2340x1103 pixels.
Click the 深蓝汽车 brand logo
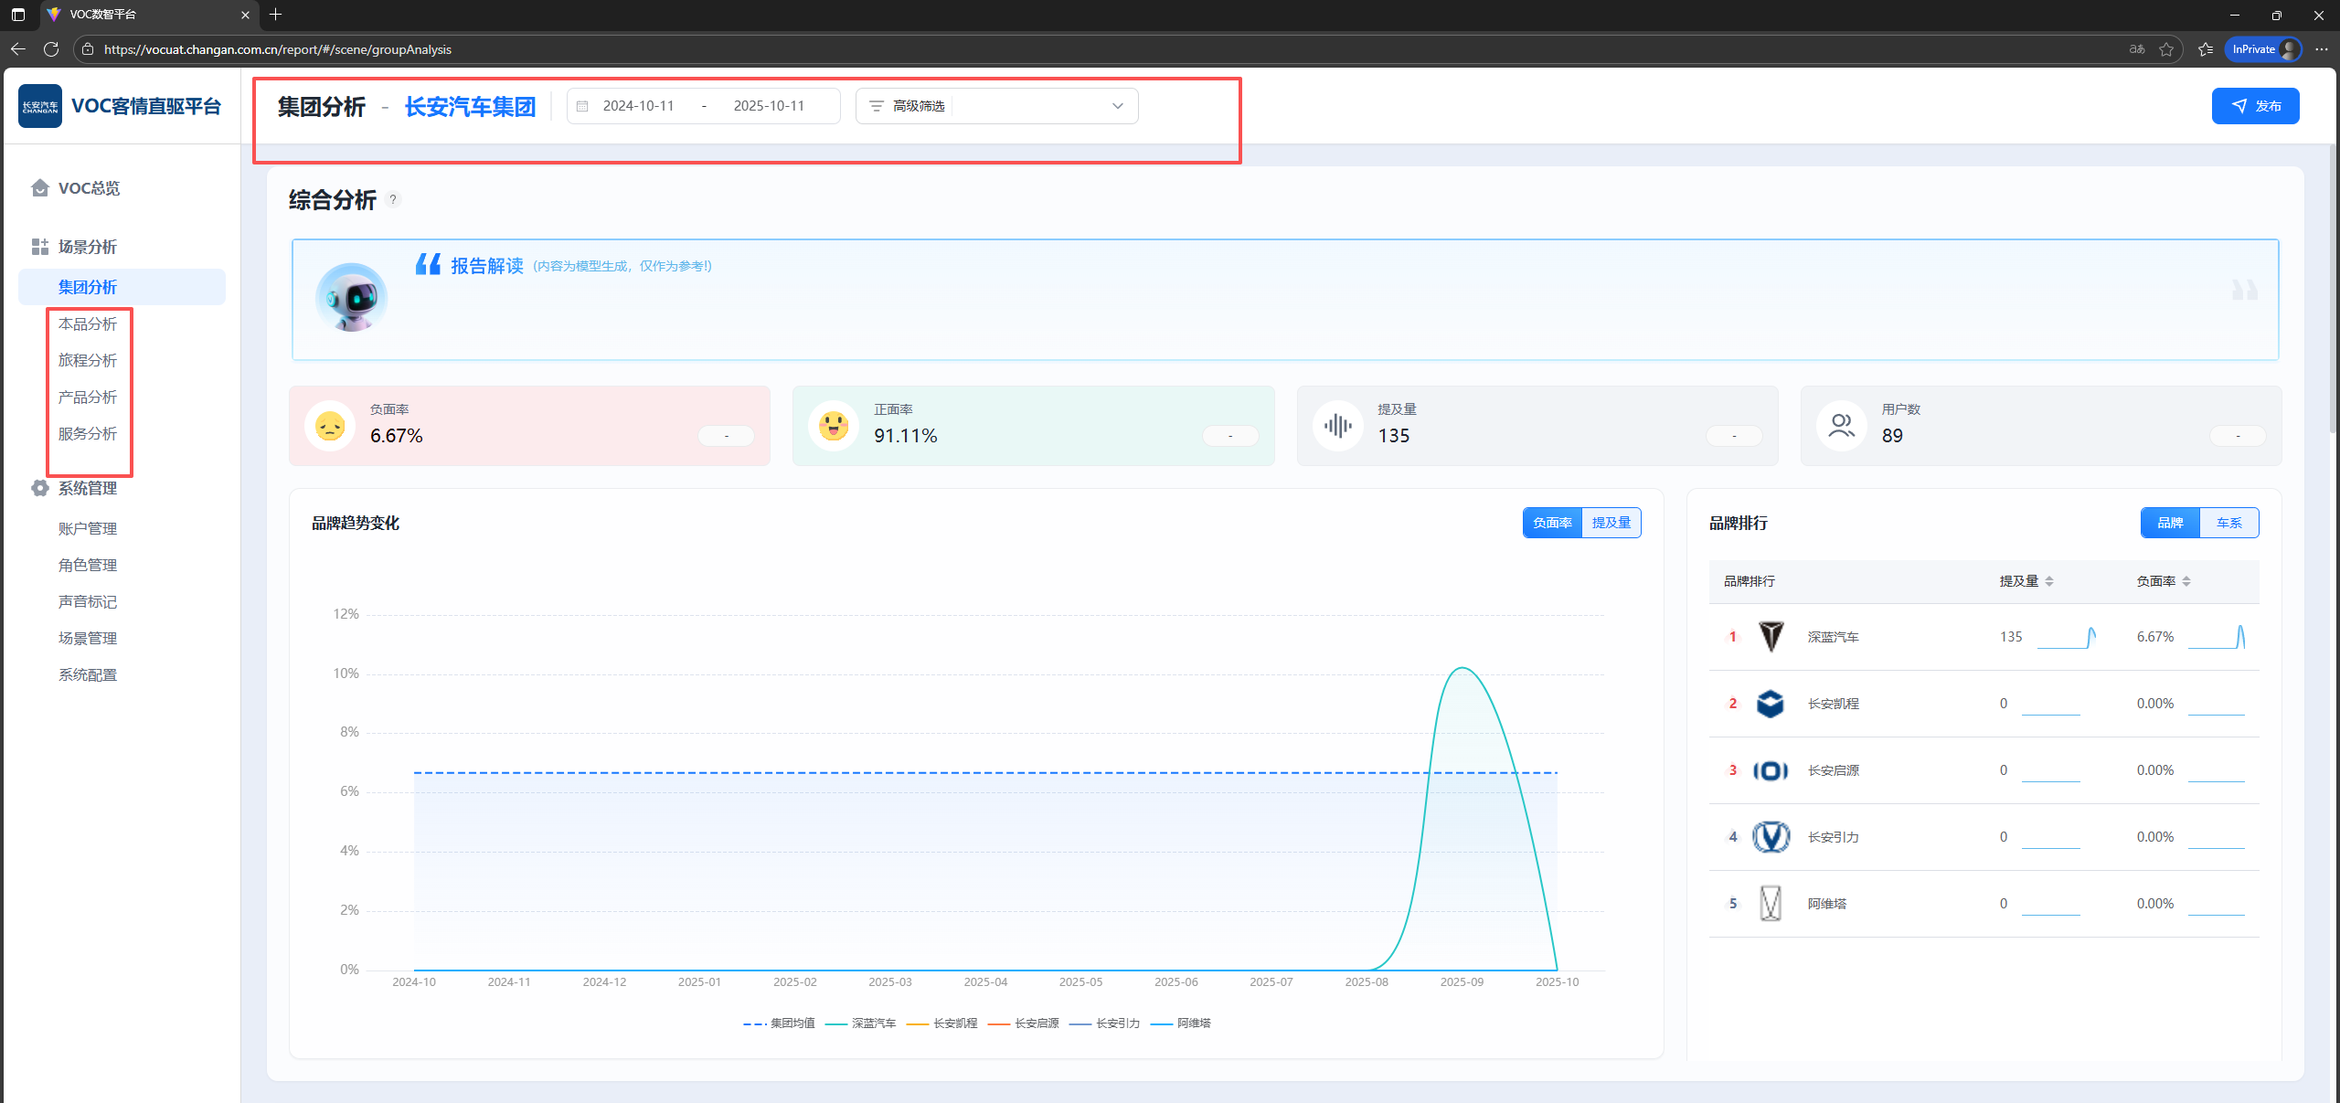(1771, 637)
